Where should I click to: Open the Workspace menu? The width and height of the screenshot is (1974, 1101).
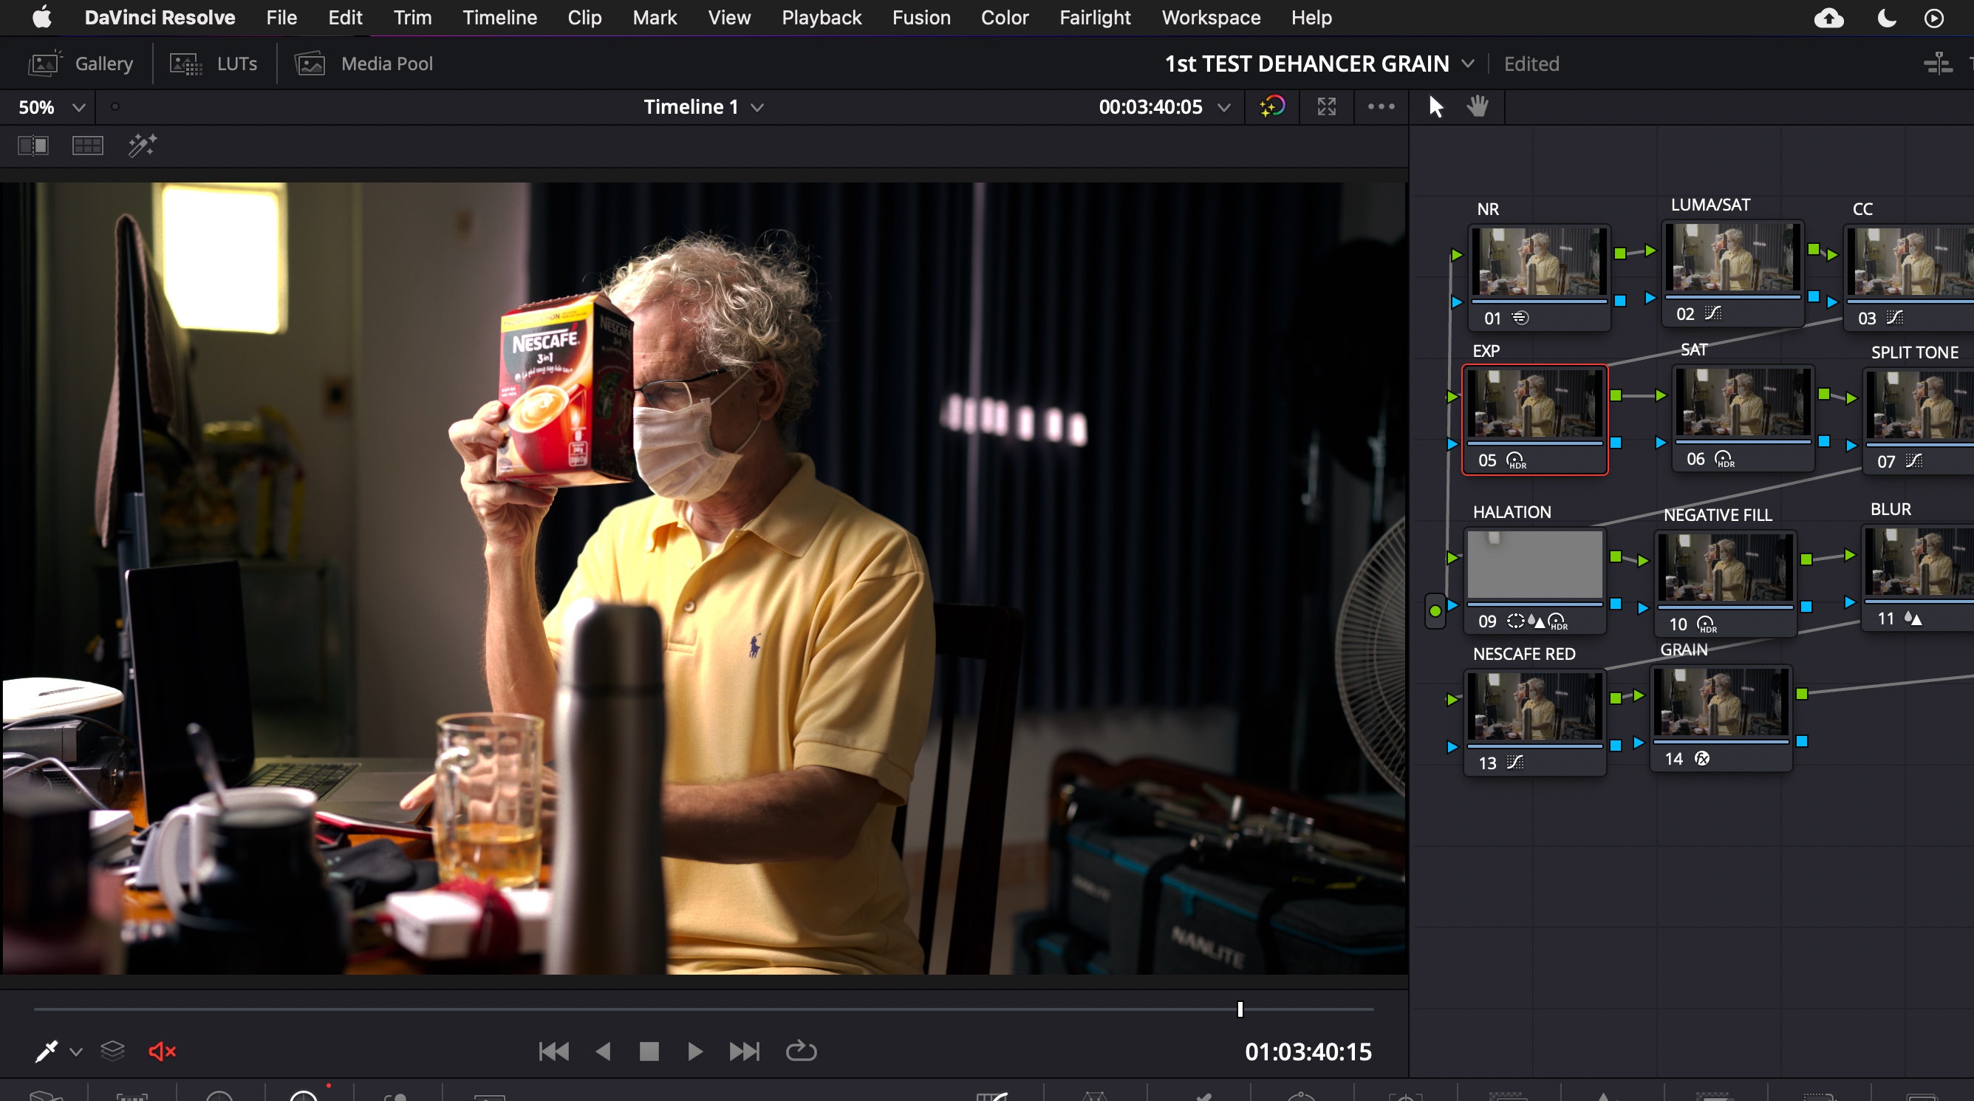click(x=1211, y=18)
